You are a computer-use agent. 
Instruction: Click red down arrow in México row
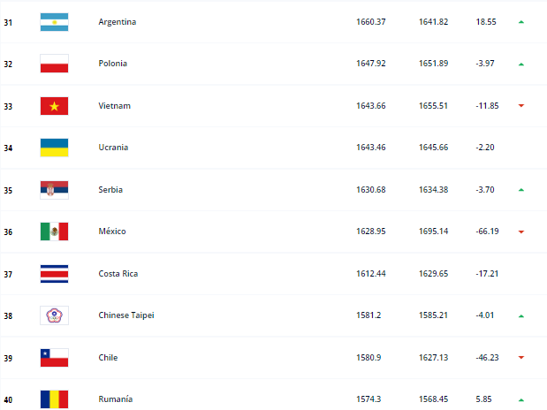[x=521, y=232]
